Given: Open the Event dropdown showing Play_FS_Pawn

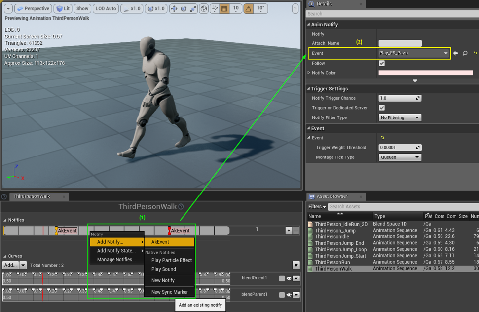Looking at the screenshot, I should point(413,53).
